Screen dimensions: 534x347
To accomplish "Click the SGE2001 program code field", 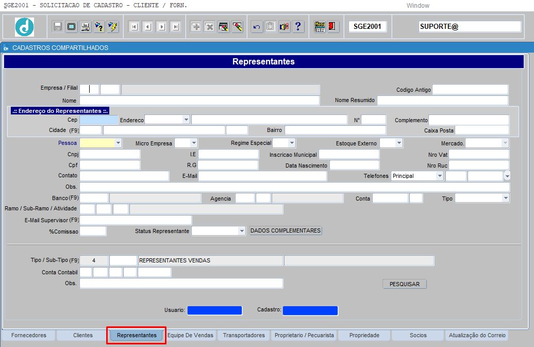I will 368,27.
